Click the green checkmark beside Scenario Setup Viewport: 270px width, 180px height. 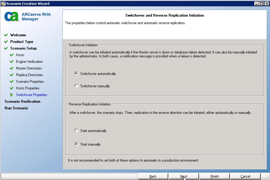[x=6, y=48]
